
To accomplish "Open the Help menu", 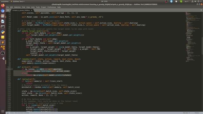I will coord(59,7).
